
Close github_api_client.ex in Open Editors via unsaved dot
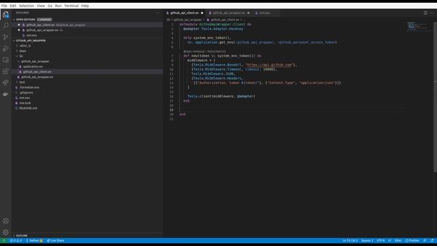19,25
